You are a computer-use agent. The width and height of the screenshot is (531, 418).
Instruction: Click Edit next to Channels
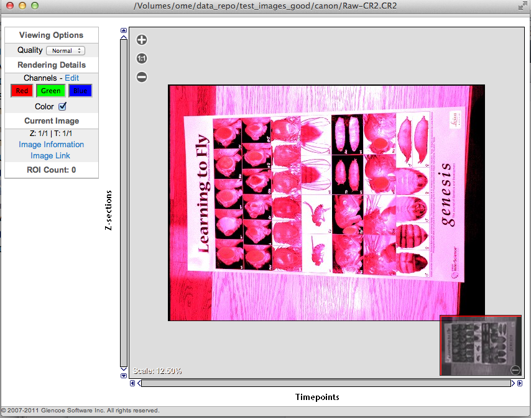coord(72,78)
